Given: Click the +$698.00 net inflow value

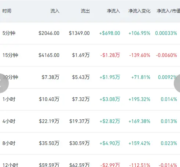Looking at the screenshot, I should point(110,33).
